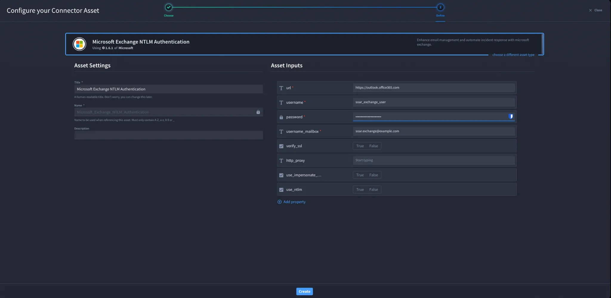Click the checkbox icon beside use_ntlm
611x298 pixels.
point(281,190)
